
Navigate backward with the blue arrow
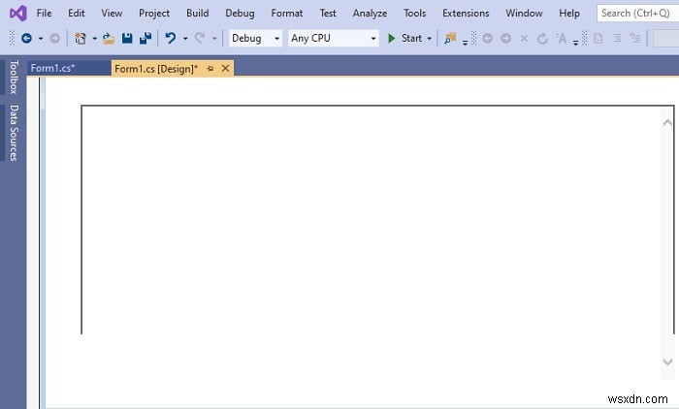[x=26, y=39]
